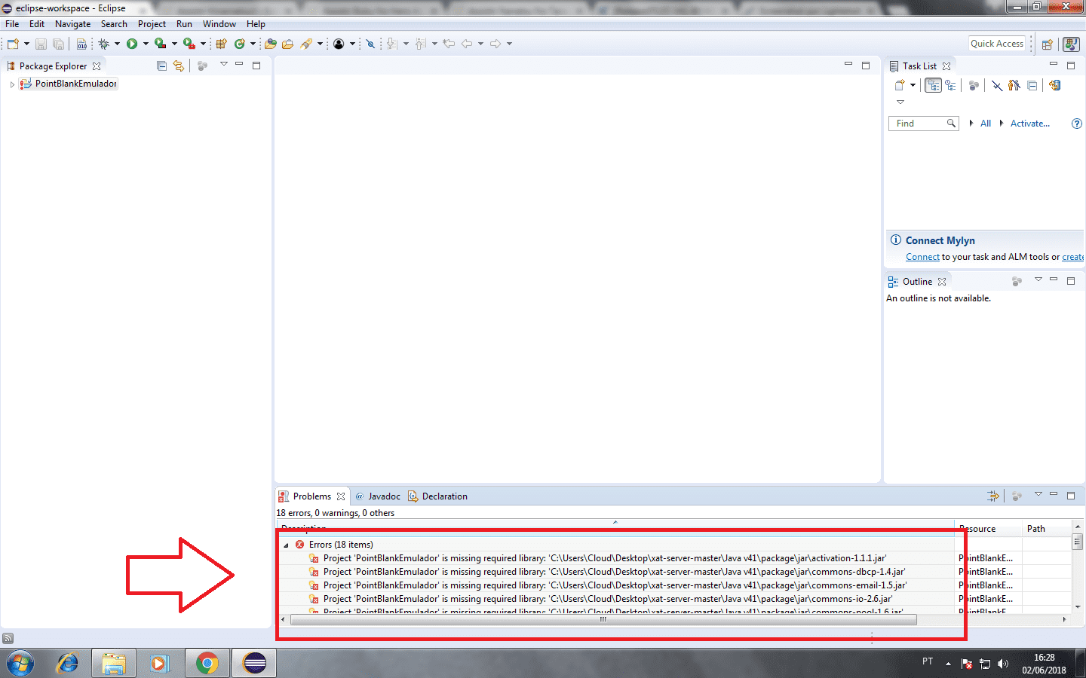Click the New Java Class toolbar icon
Screen dimensions: 1086x678
240,44
